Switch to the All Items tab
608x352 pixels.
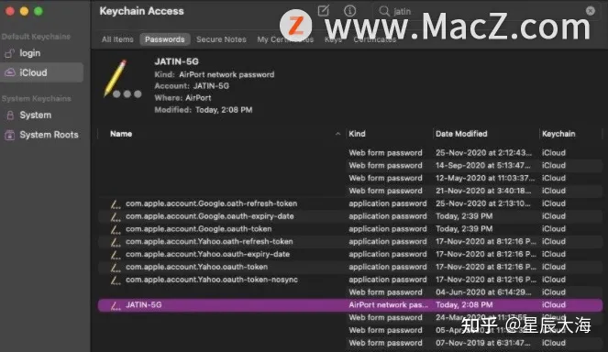(117, 39)
